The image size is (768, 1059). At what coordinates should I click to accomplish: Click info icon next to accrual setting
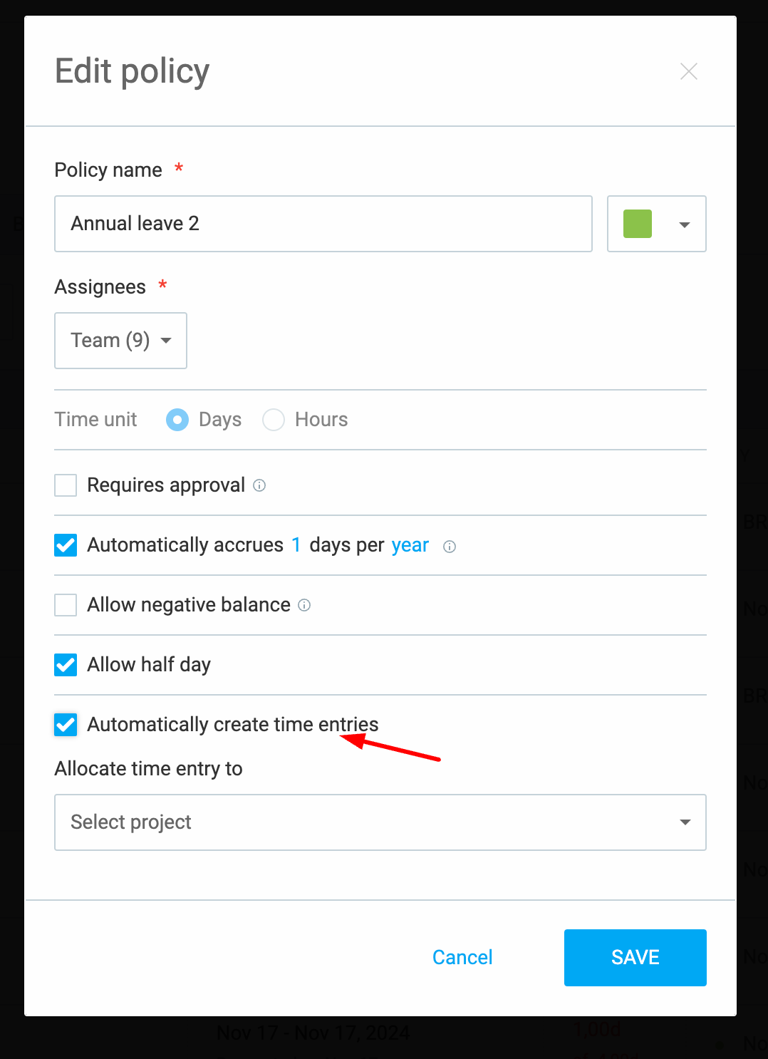coord(450,547)
